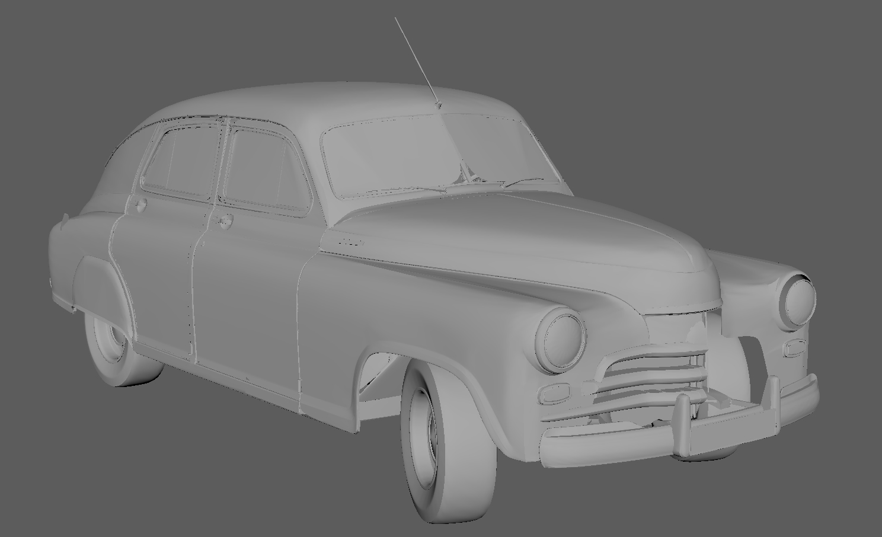Select the near-side round headlight
This screenshot has height=537, width=882.
point(560,340)
